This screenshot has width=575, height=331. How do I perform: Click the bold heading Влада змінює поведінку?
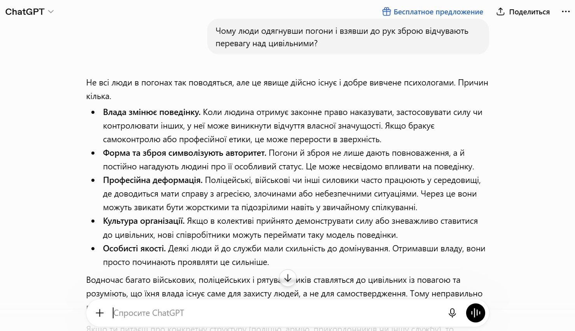[x=152, y=112]
